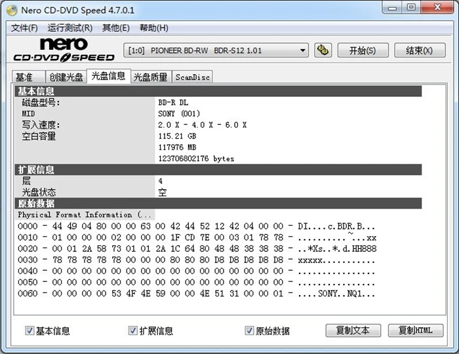Open the 帮助(H) menu
This screenshot has height=354, width=459.
pyautogui.click(x=154, y=28)
